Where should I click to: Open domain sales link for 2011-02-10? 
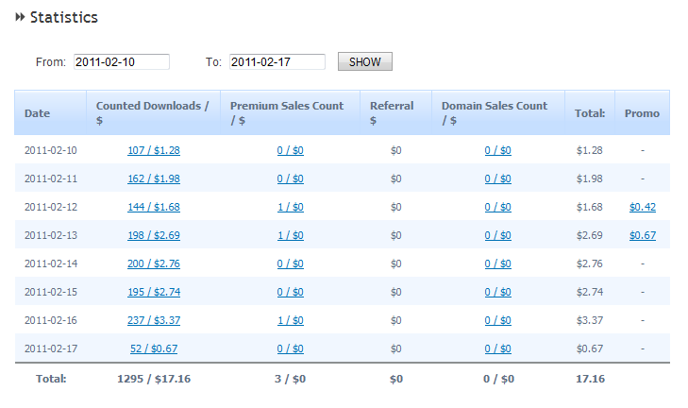pos(498,150)
